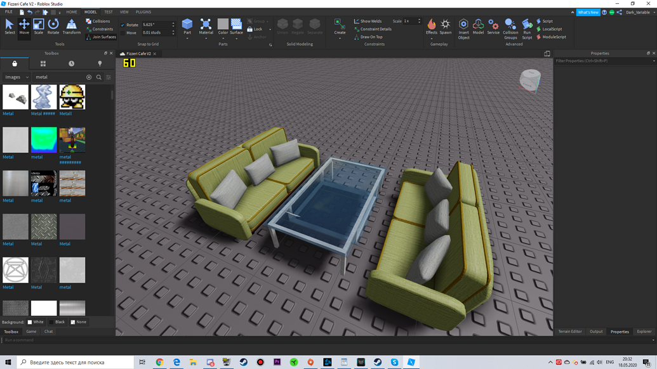Select the White background radio button

[x=29, y=321]
